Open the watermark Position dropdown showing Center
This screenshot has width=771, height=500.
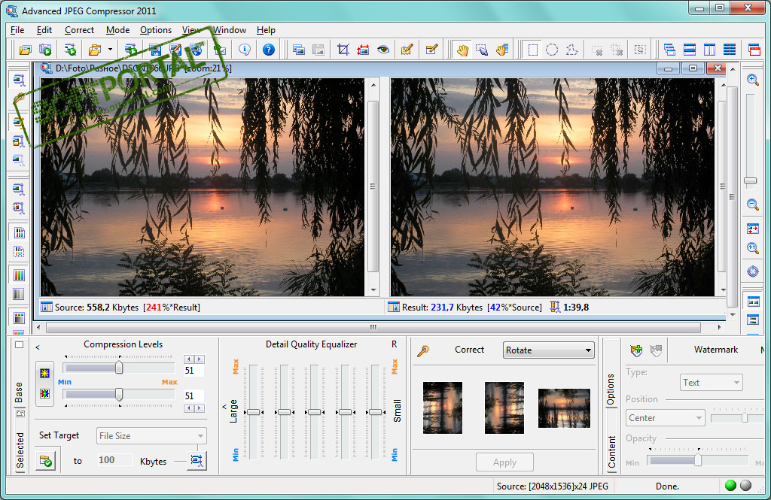(x=666, y=418)
